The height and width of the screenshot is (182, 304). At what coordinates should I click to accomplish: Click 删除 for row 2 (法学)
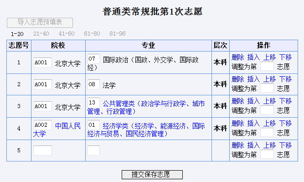238,79
